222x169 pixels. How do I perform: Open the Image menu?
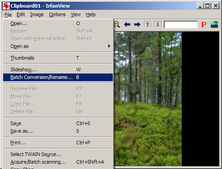coord(37,14)
